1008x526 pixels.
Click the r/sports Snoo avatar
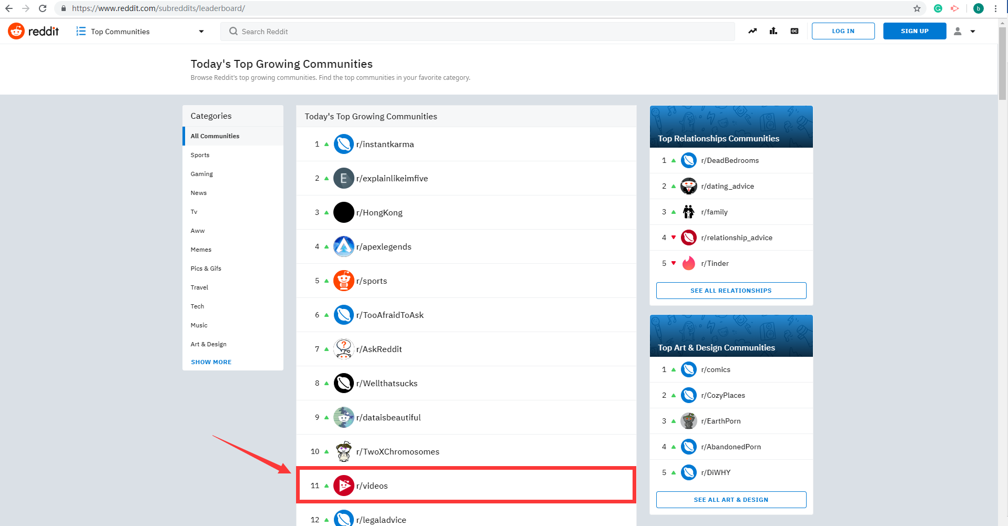[344, 281]
